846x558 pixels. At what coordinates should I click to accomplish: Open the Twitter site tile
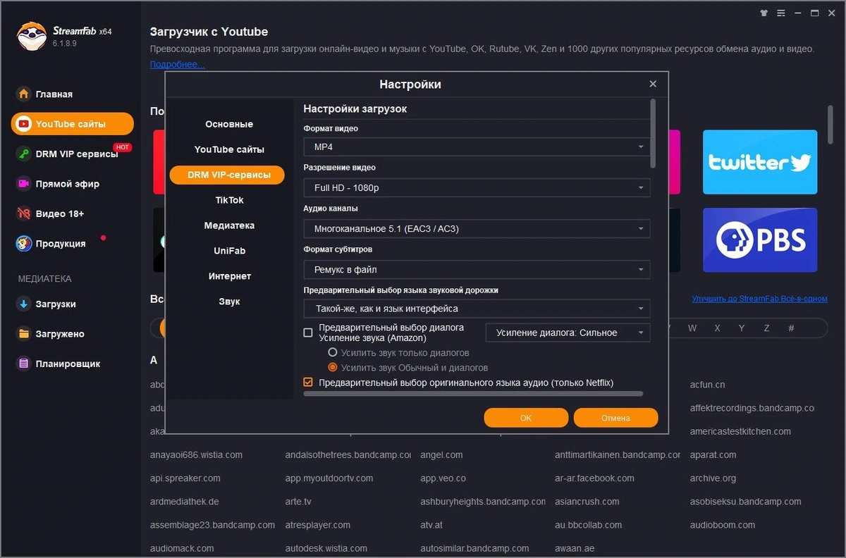[760, 162]
